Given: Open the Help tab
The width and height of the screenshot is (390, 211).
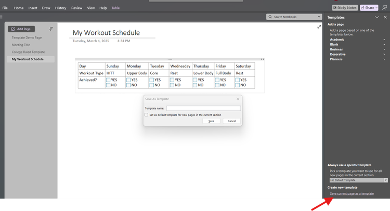Looking at the screenshot, I should (x=103, y=8).
